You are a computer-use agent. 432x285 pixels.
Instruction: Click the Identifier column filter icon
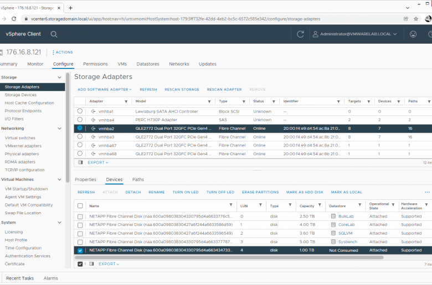point(338,102)
